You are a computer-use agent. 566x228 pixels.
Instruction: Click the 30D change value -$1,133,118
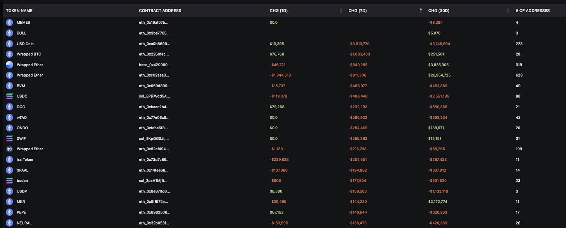(438, 191)
